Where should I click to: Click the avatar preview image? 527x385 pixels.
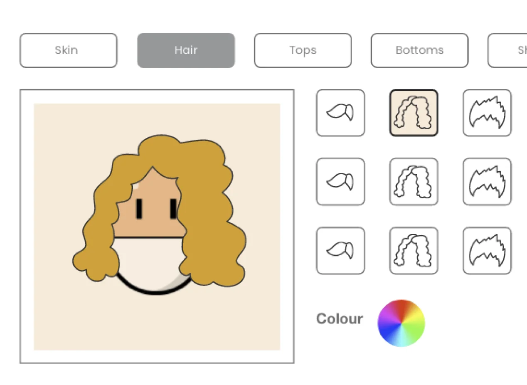click(x=157, y=227)
